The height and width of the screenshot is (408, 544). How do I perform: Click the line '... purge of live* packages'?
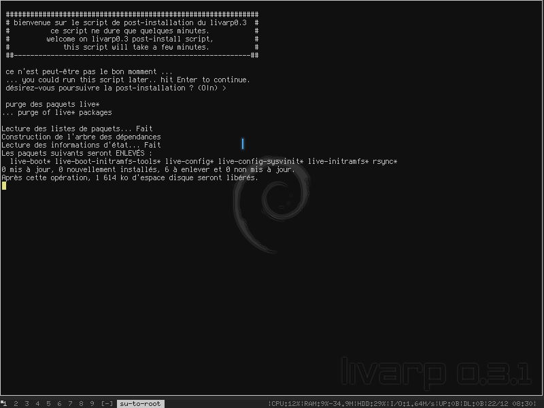click(x=57, y=112)
